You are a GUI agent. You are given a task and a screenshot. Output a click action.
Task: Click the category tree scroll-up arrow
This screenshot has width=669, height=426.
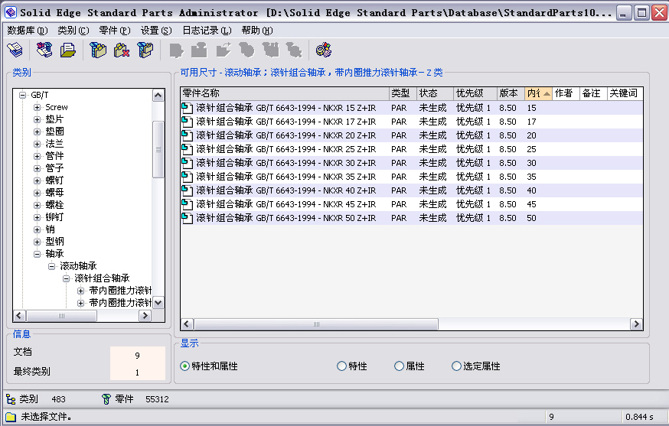coord(158,95)
